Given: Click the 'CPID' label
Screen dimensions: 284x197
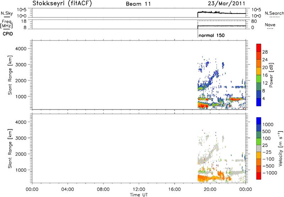Looking at the screenshot, I should pos(8,34).
